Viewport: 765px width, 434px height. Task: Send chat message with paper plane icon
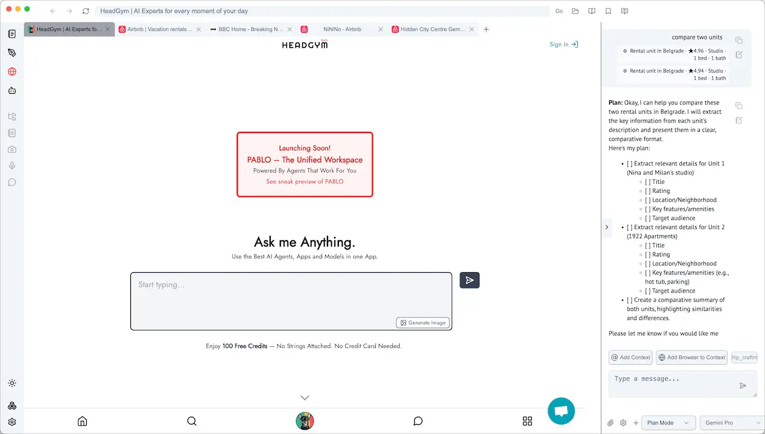click(x=743, y=386)
